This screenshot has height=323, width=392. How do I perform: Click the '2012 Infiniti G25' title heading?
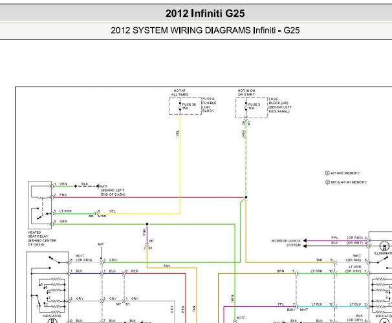(x=205, y=13)
